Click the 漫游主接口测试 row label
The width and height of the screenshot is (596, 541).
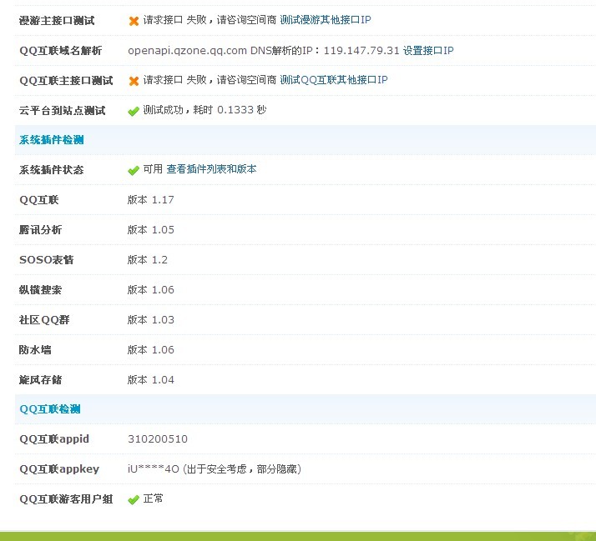pyautogui.click(x=57, y=21)
